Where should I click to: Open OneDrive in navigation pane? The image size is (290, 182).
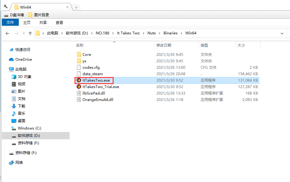[x=20, y=59]
